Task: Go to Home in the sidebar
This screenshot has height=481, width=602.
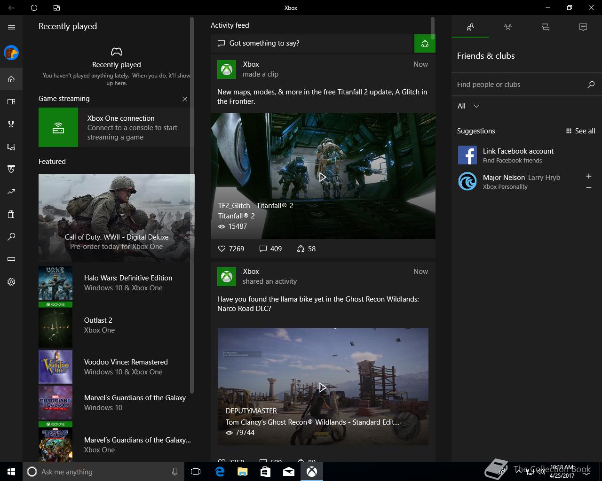Action: click(11, 79)
